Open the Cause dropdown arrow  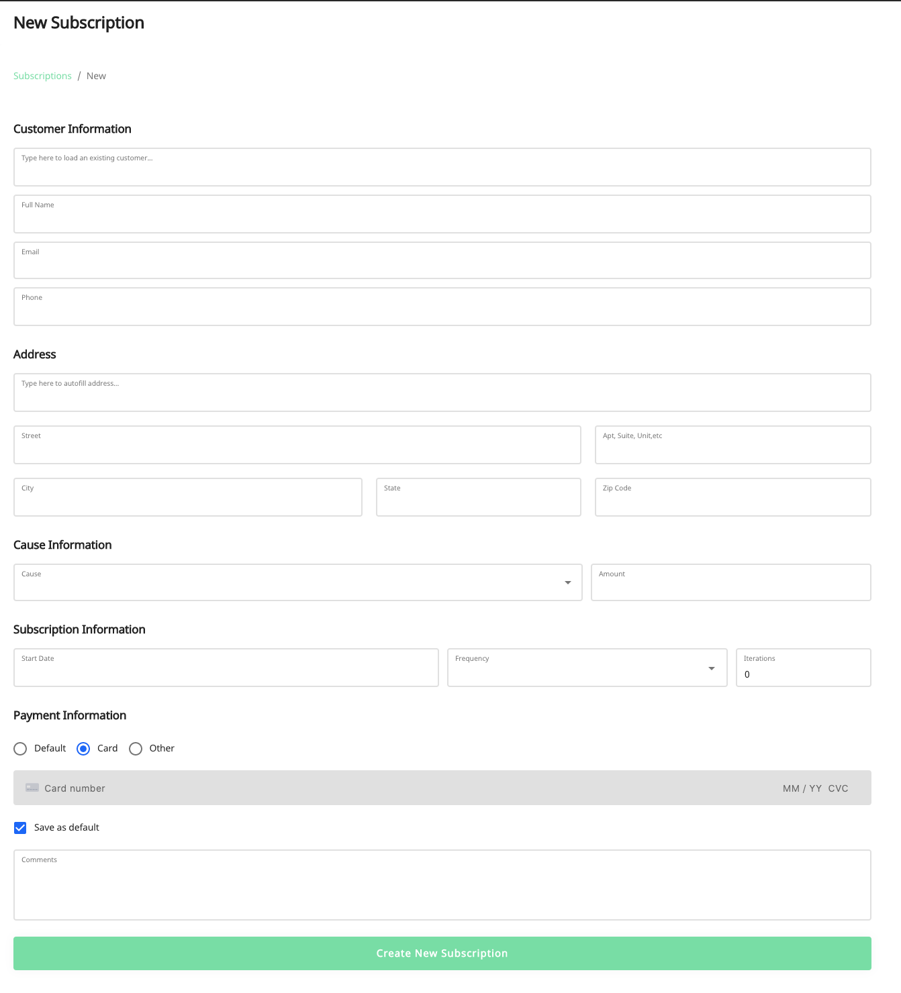pyautogui.click(x=568, y=582)
